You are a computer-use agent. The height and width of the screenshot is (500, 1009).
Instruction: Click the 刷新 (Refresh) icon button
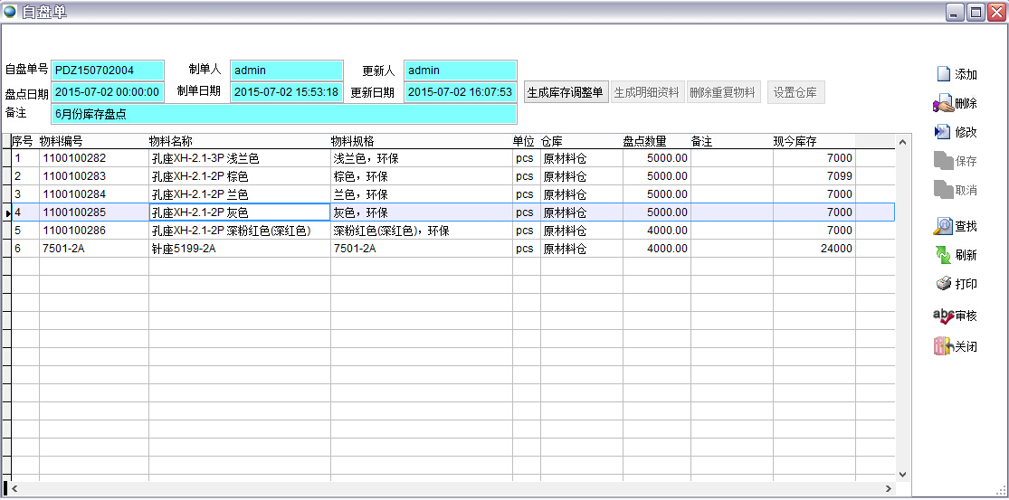pos(956,255)
